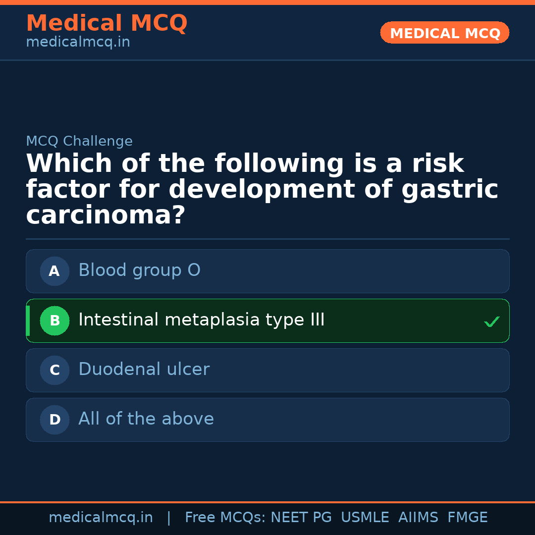Click the circular D badge icon
This screenshot has height=535, width=535.
coord(54,420)
